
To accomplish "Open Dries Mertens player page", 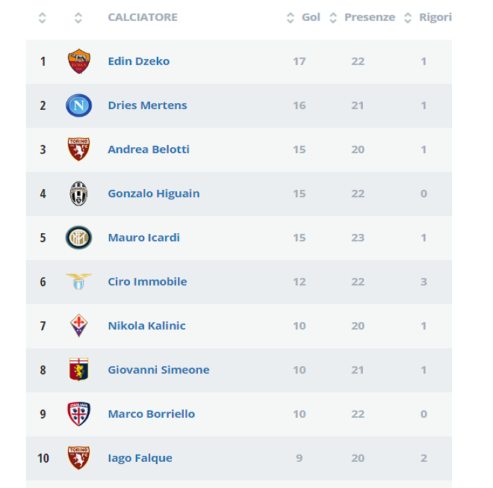I will [147, 105].
